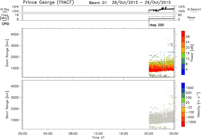Viewport: 201px width, 139px height.
Task: Click the '20:00' time axis label
Action: [148, 134]
